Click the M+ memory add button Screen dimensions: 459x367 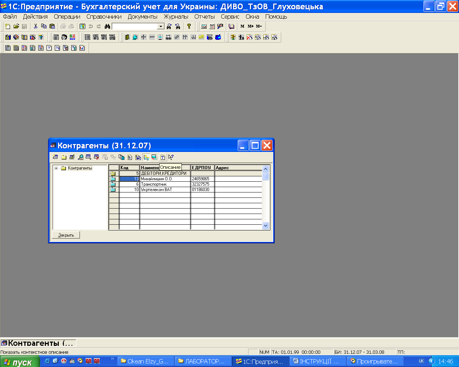click(x=251, y=27)
